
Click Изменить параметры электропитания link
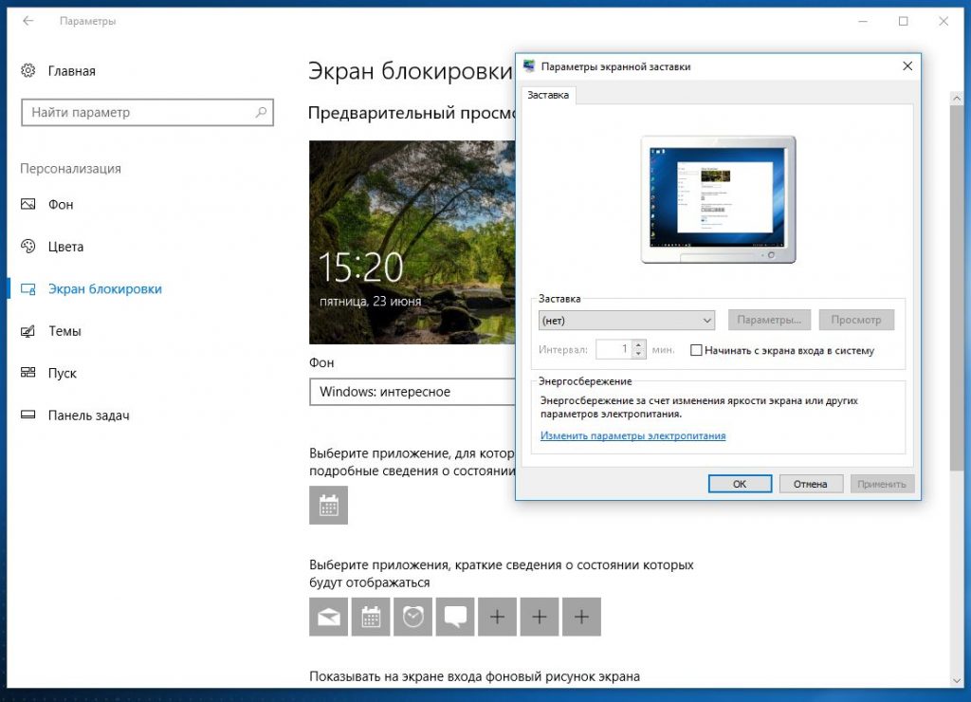coord(632,436)
